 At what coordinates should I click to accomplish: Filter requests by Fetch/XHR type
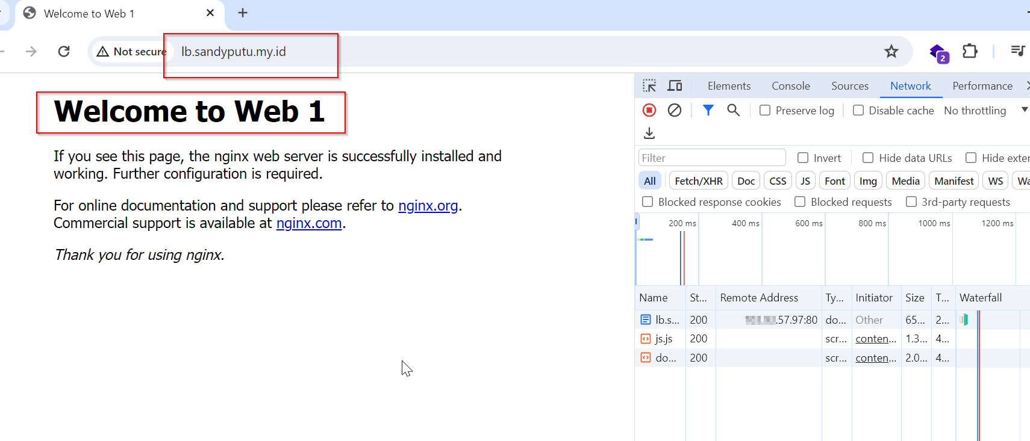[x=698, y=181]
